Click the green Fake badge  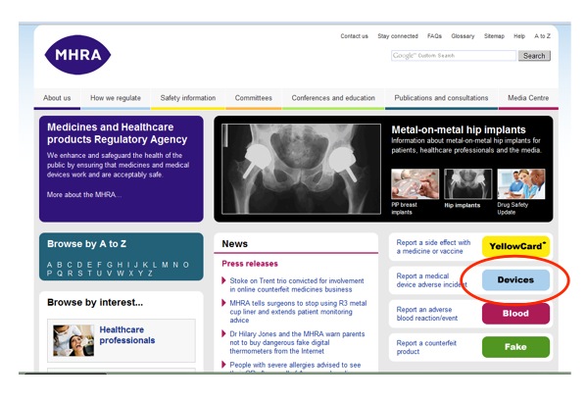(x=515, y=347)
